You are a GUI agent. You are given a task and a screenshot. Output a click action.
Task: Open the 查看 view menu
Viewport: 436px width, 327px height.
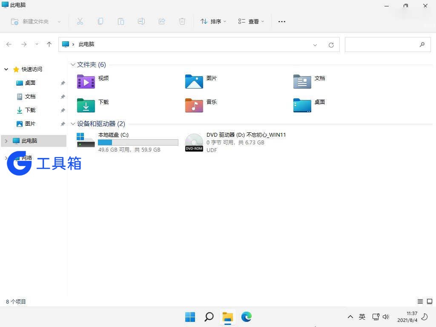pos(251,21)
